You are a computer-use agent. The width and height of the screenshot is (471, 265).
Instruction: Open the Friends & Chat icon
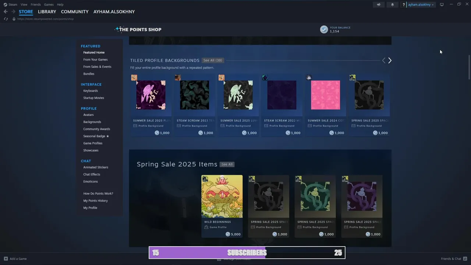pos(465,258)
